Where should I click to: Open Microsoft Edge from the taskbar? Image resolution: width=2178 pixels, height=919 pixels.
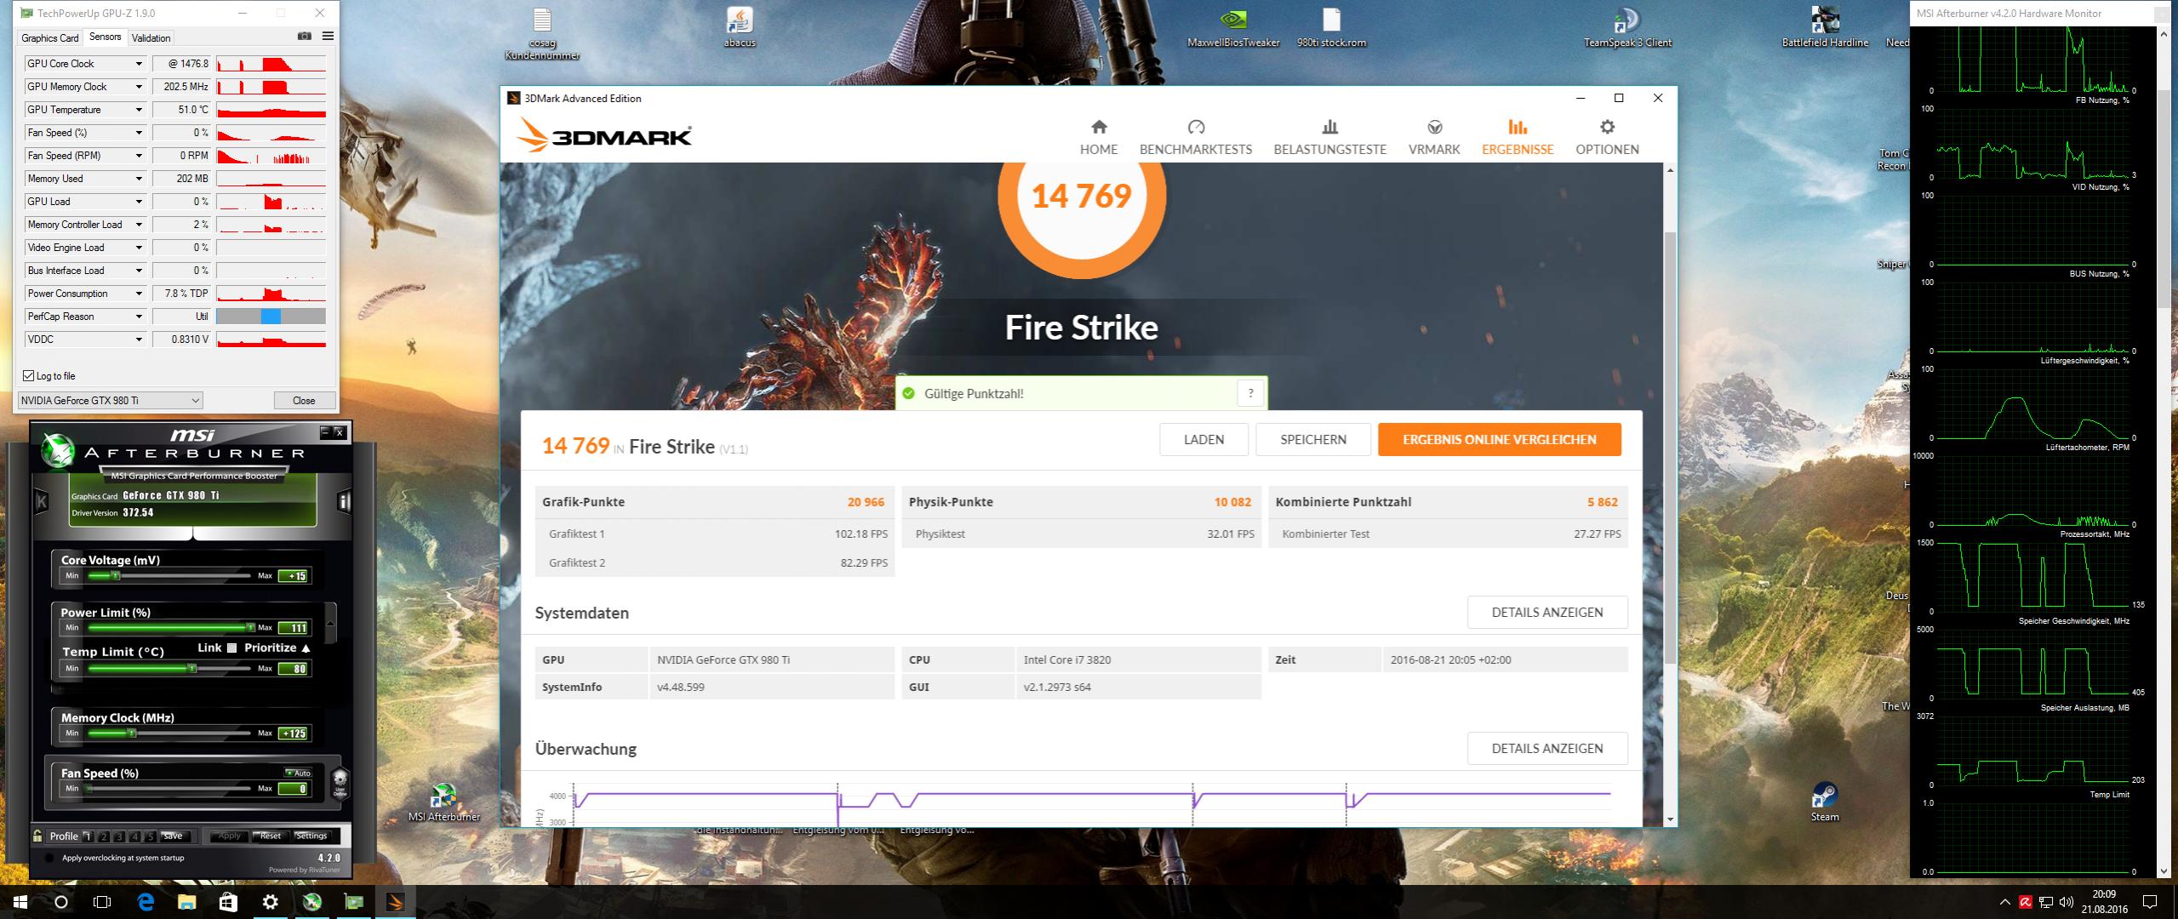pyautogui.click(x=146, y=902)
